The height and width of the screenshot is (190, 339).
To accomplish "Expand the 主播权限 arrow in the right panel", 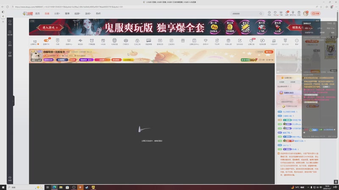I will click(x=293, y=78).
